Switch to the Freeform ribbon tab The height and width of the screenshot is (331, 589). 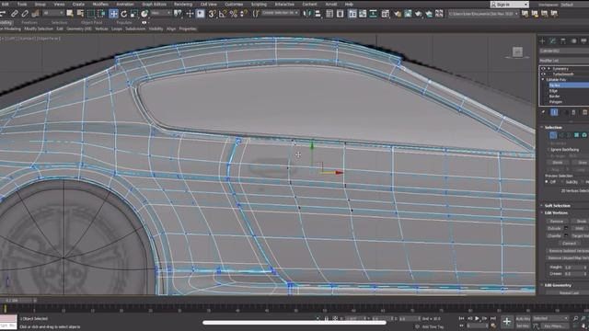click(29, 22)
